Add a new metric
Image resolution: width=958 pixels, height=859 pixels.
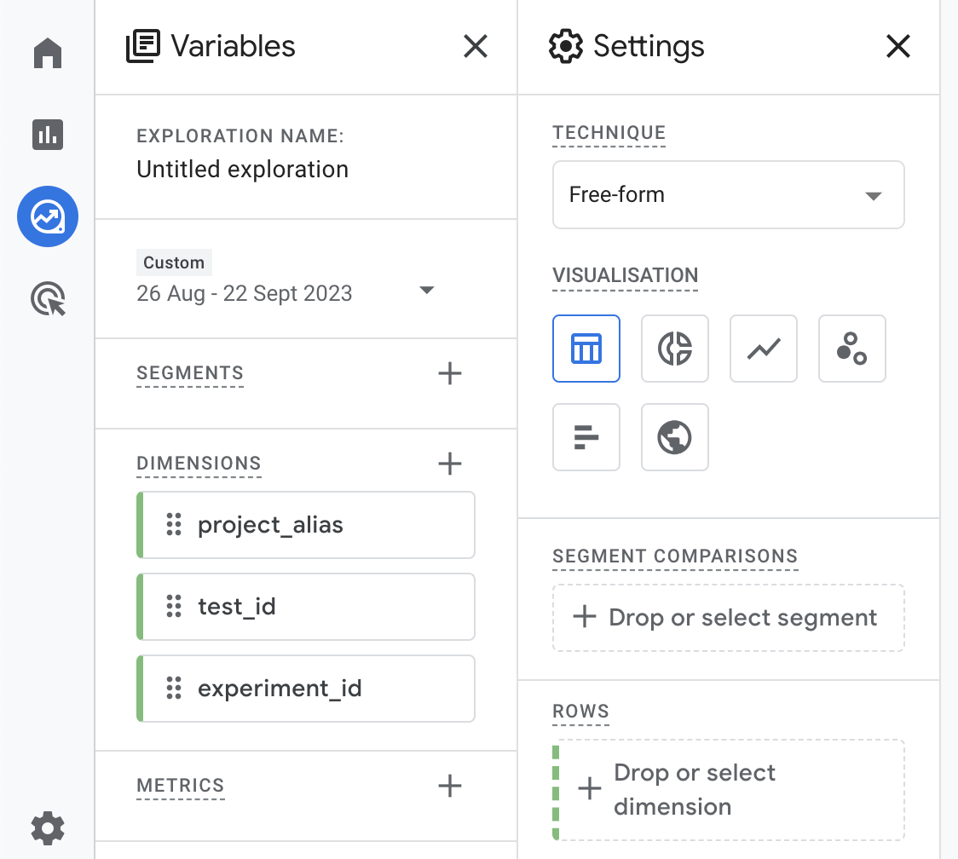(x=449, y=786)
